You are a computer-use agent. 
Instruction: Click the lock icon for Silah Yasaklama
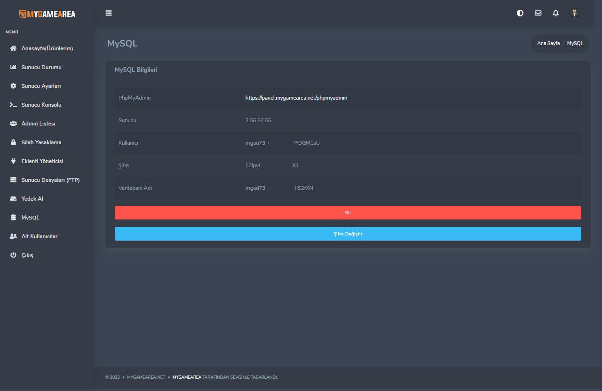pyautogui.click(x=13, y=142)
